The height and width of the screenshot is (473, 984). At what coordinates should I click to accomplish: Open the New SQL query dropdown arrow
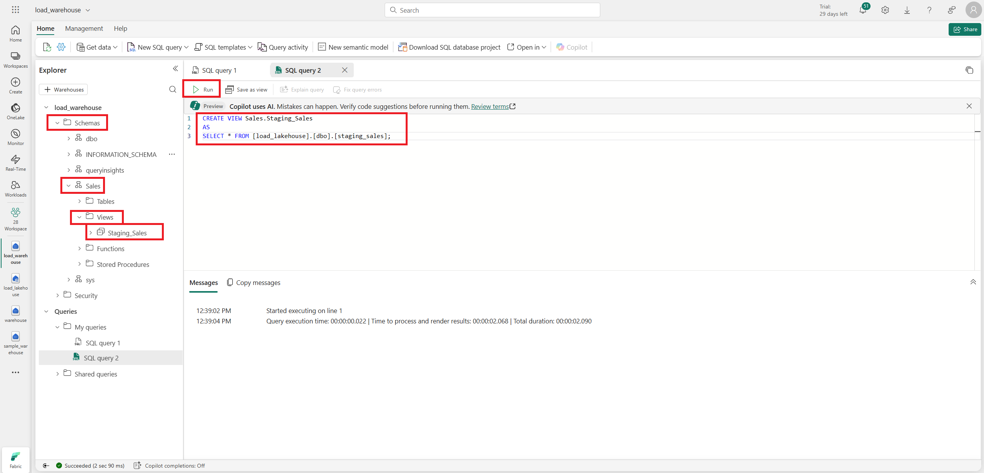coord(187,47)
